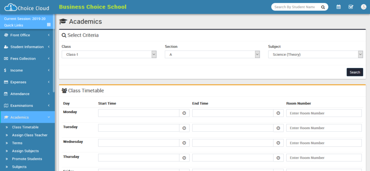
Task: Open the Section dropdown showing A
Action: pos(212,54)
